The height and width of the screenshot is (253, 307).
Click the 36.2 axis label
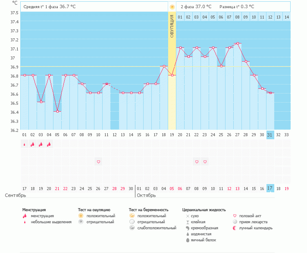pos(14,131)
